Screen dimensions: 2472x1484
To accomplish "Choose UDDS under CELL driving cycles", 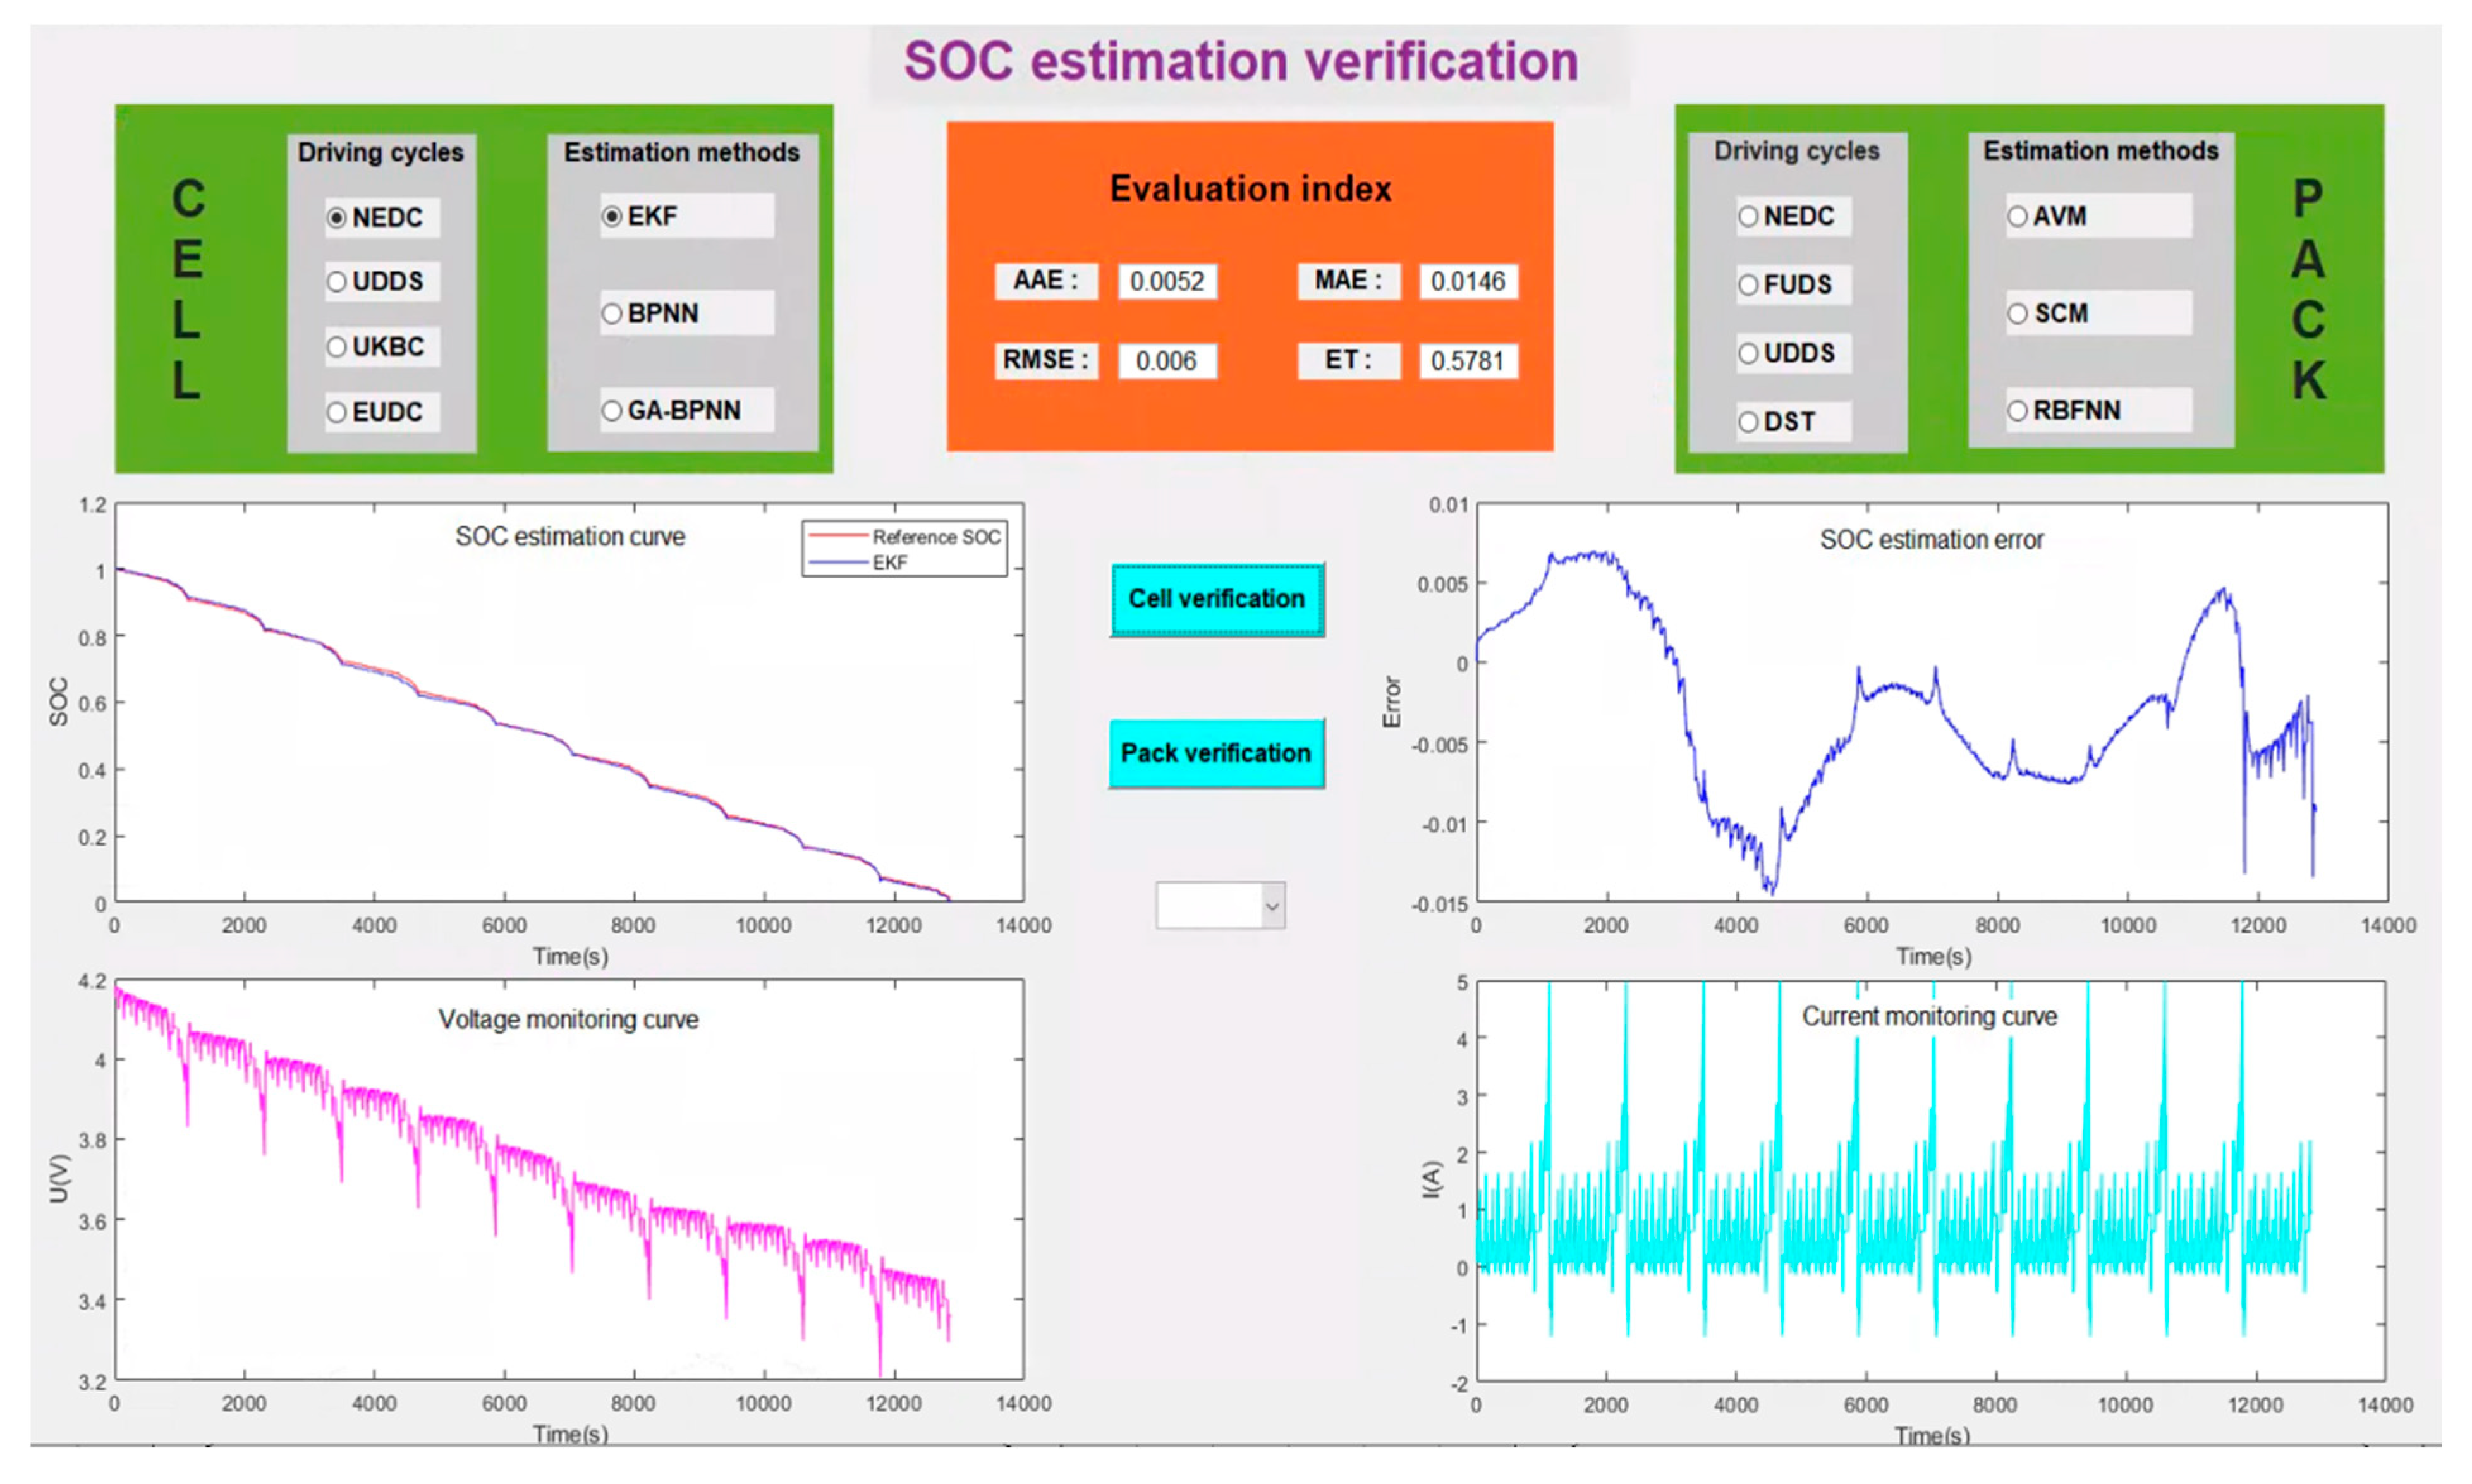I will coord(337,282).
